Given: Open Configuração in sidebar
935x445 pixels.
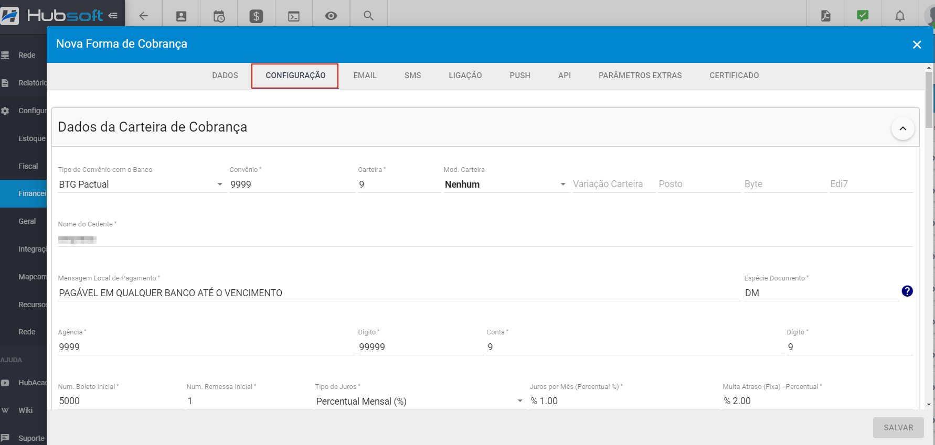Looking at the screenshot, I should click(x=23, y=111).
